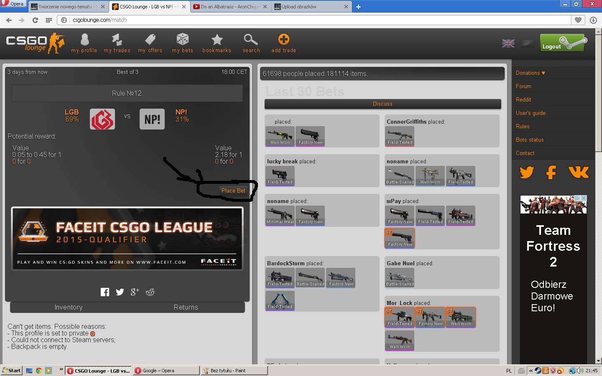This screenshot has height=376, width=602.
Task: Switch to Bez tytułu - Paint window
Action: [234, 371]
